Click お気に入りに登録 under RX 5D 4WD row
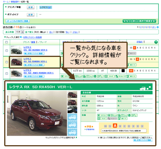The height and width of the screenshot is (149, 161). (x=34, y=76)
